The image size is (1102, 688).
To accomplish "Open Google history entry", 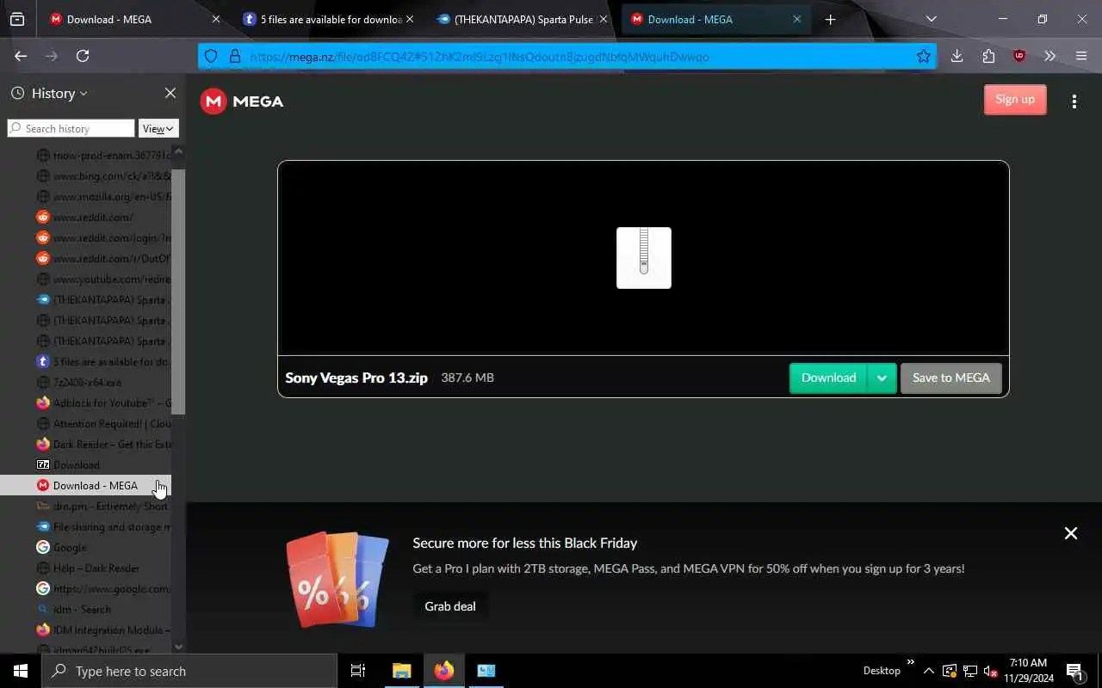I will (86, 548).
